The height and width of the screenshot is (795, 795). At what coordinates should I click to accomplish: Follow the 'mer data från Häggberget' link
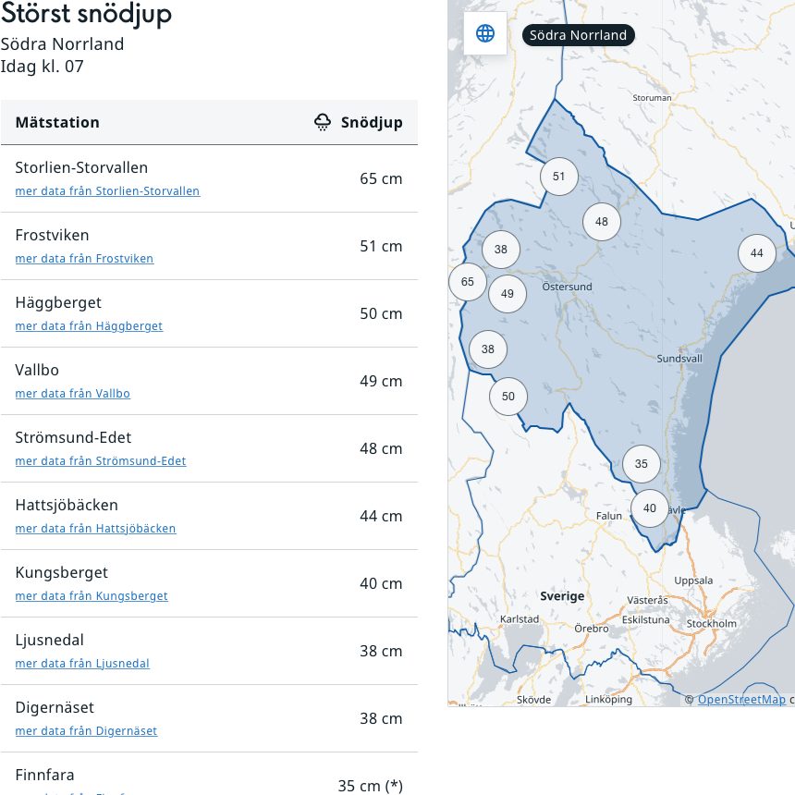[89, 326]
